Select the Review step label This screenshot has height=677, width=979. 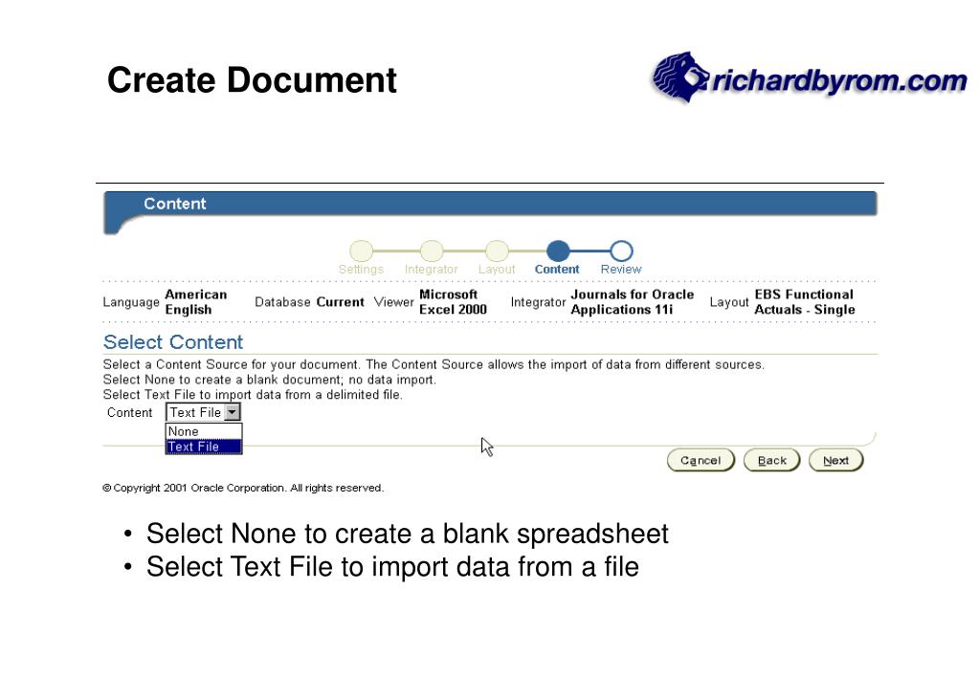pyautogui.click(x=621, y=269)
